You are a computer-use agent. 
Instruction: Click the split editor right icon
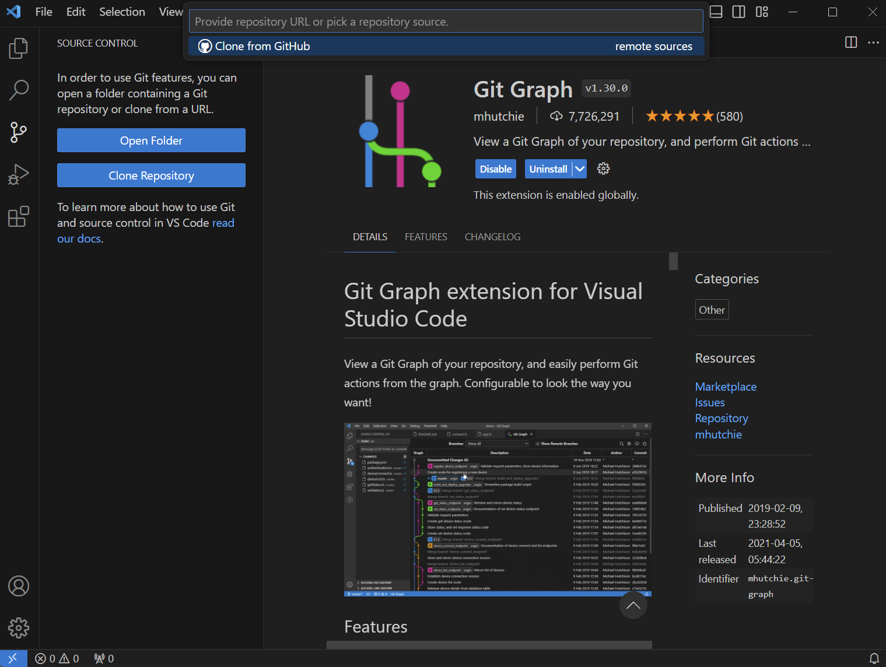(851, 43)
